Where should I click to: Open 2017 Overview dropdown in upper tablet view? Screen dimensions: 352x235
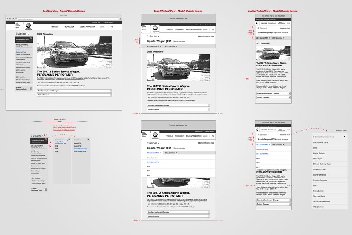[171, 46]
